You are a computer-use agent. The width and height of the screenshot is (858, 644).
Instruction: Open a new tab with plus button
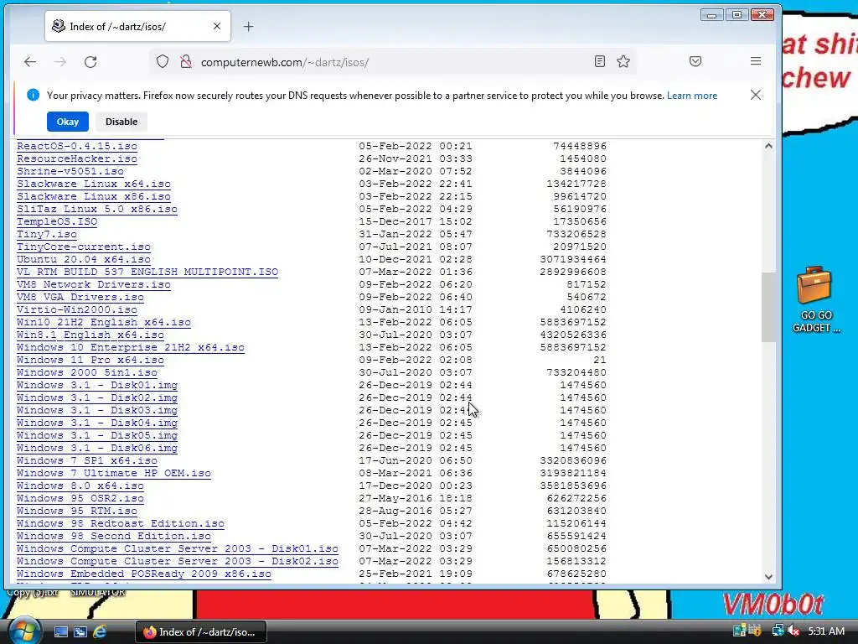tap(248, 26)
